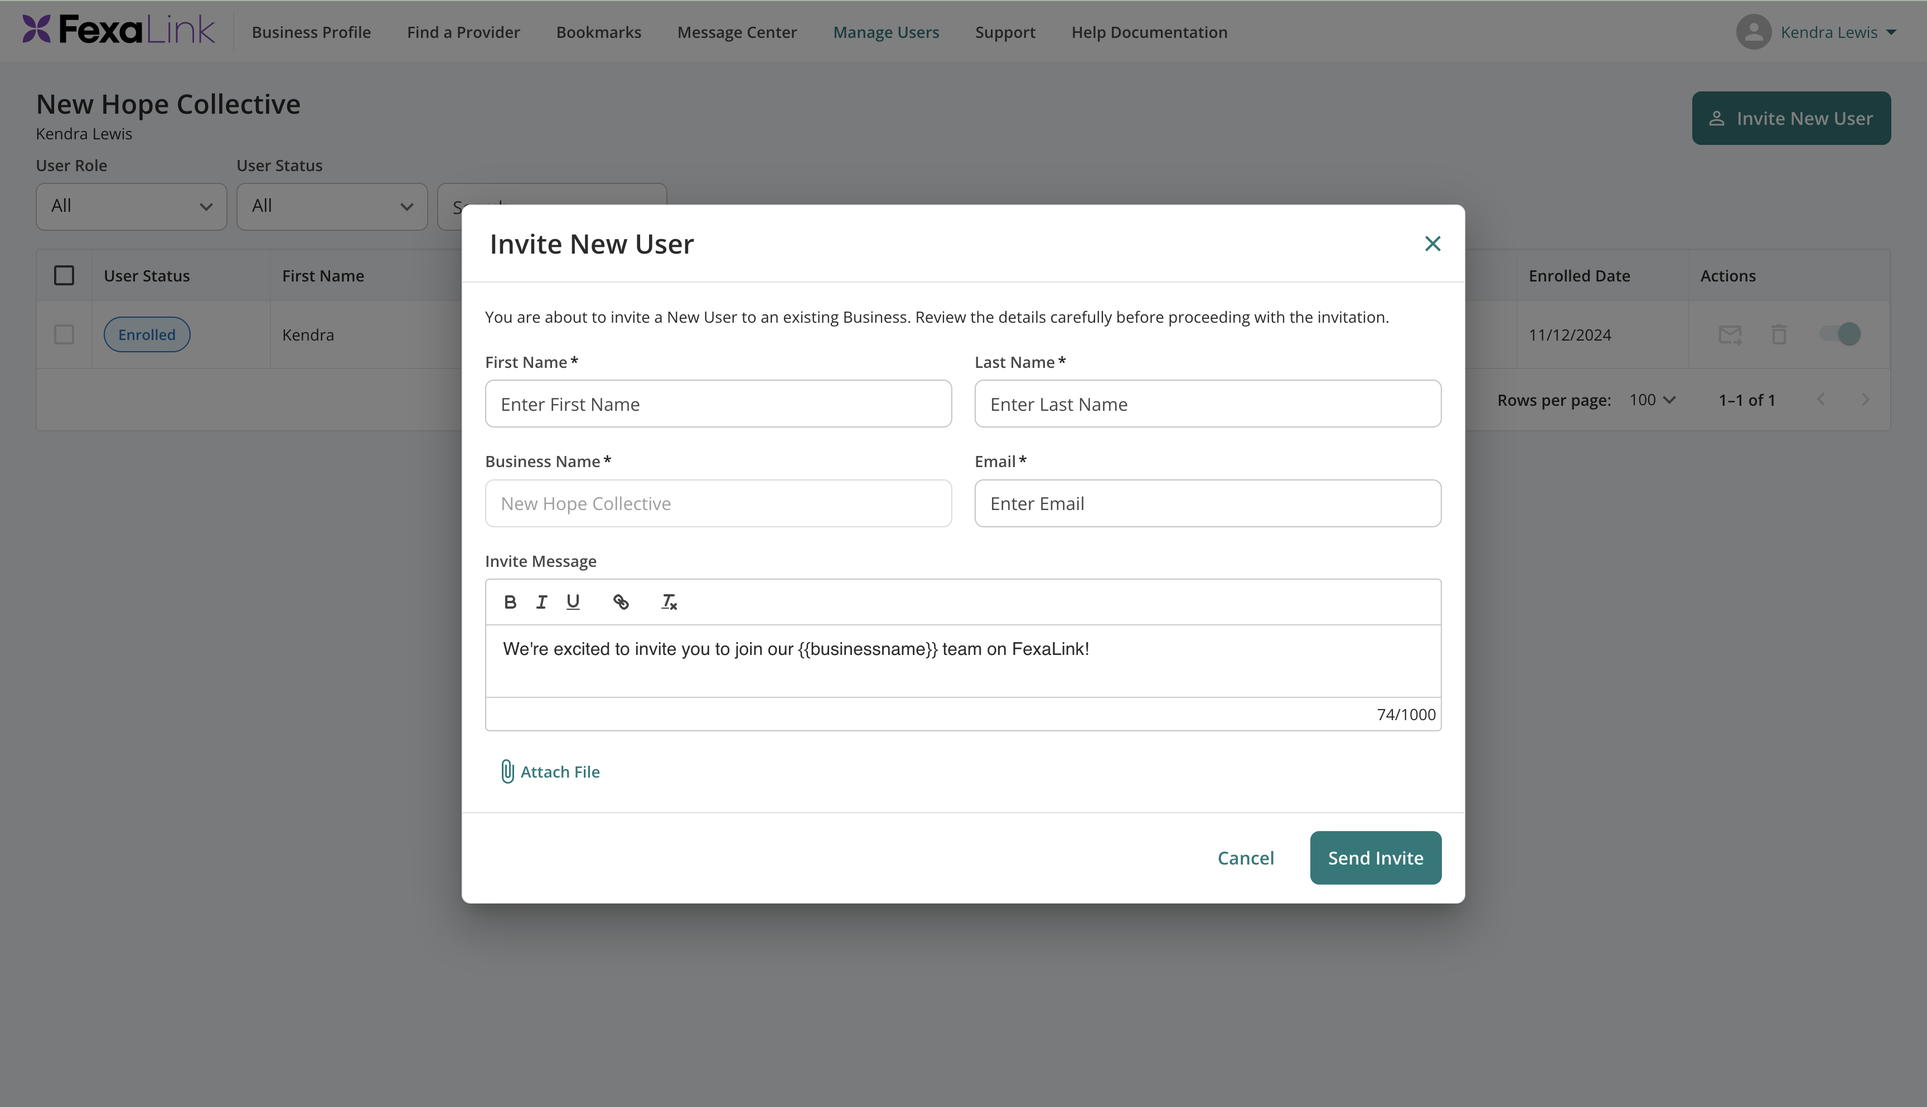Click the Attach File link
The height and width of the screenshot is (1107, 1927).
pyautogui.click(x=550, y=771)
